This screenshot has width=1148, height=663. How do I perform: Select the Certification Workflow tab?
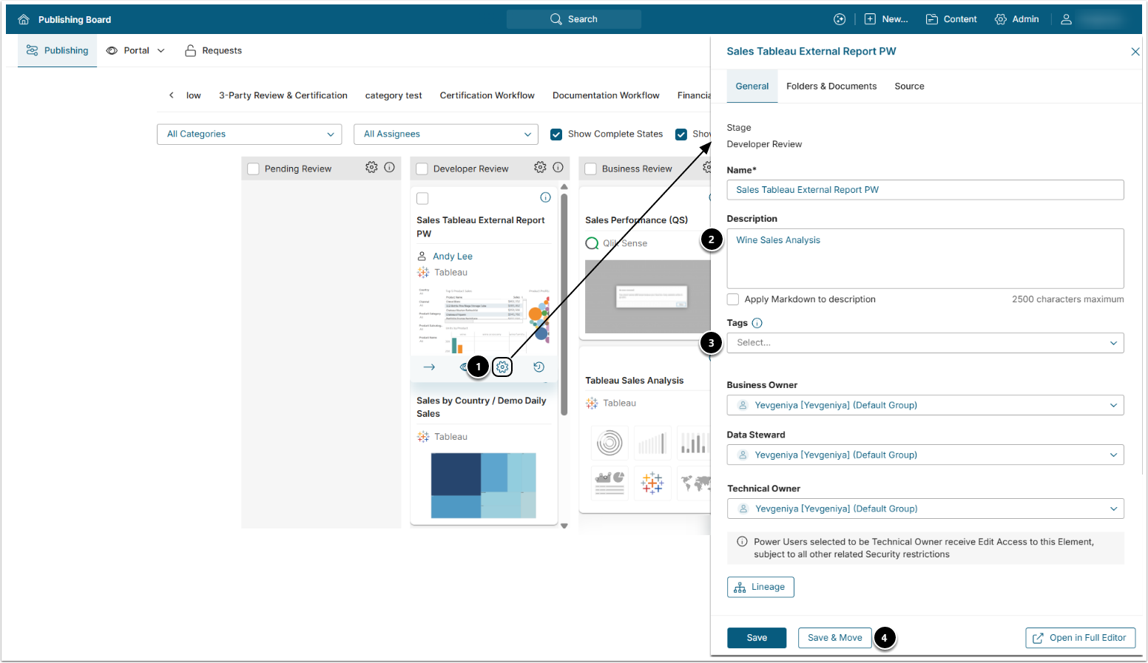(487, 95)
